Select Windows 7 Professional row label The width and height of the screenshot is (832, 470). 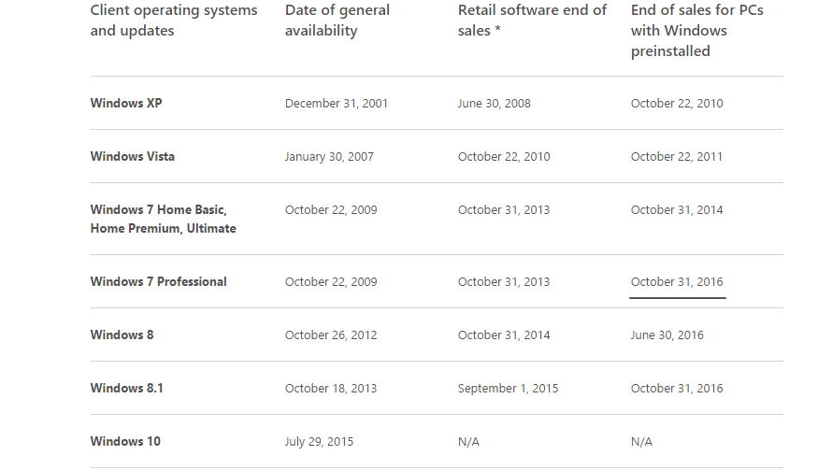(x=158, y=281)
